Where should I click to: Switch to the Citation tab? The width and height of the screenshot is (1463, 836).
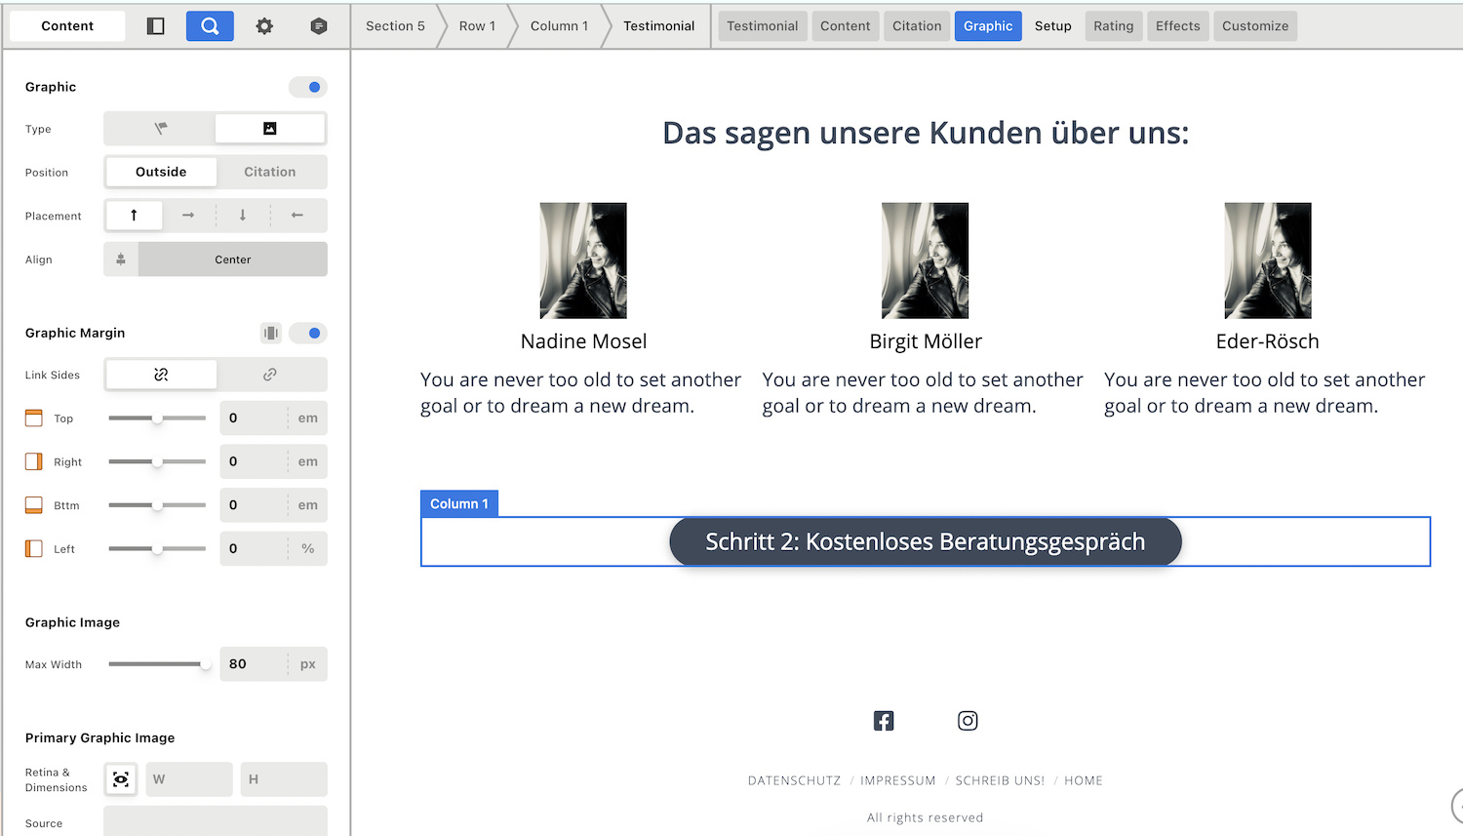coord(917,26)
